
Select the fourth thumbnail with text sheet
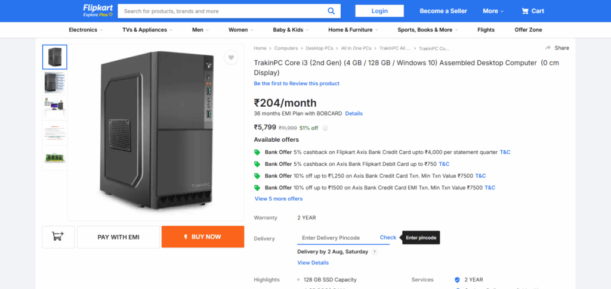pyautogui.click(x=54, y=133)
